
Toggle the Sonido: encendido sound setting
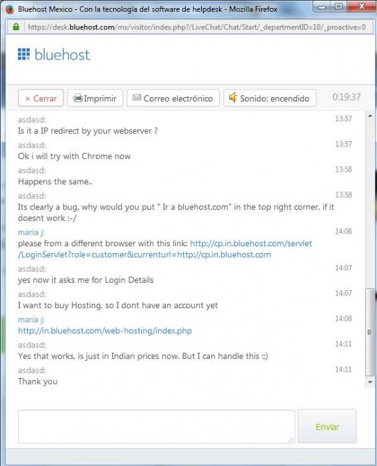pyautogui.click(x=270, y=98)
